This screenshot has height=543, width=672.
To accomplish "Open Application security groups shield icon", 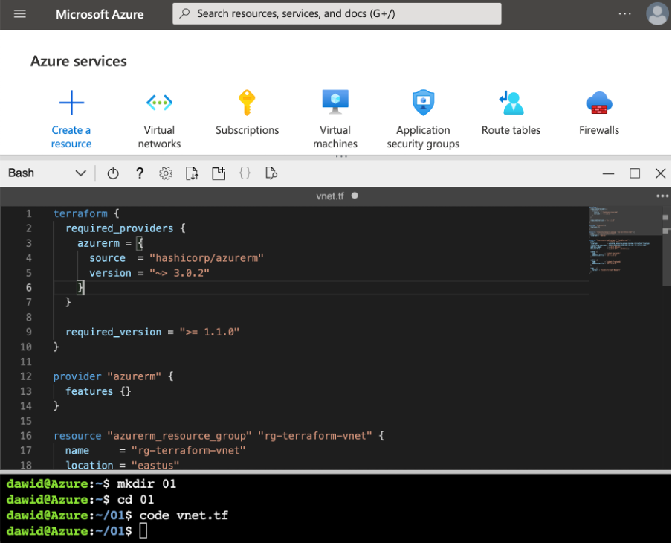I will tap(423, 103).
